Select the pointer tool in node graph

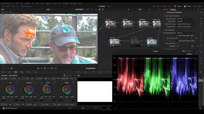click(100, 9)
